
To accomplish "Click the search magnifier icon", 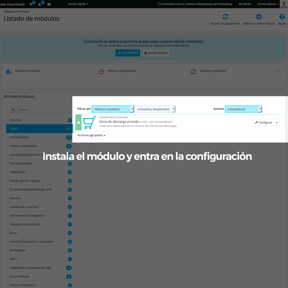I will click(13, 110).
